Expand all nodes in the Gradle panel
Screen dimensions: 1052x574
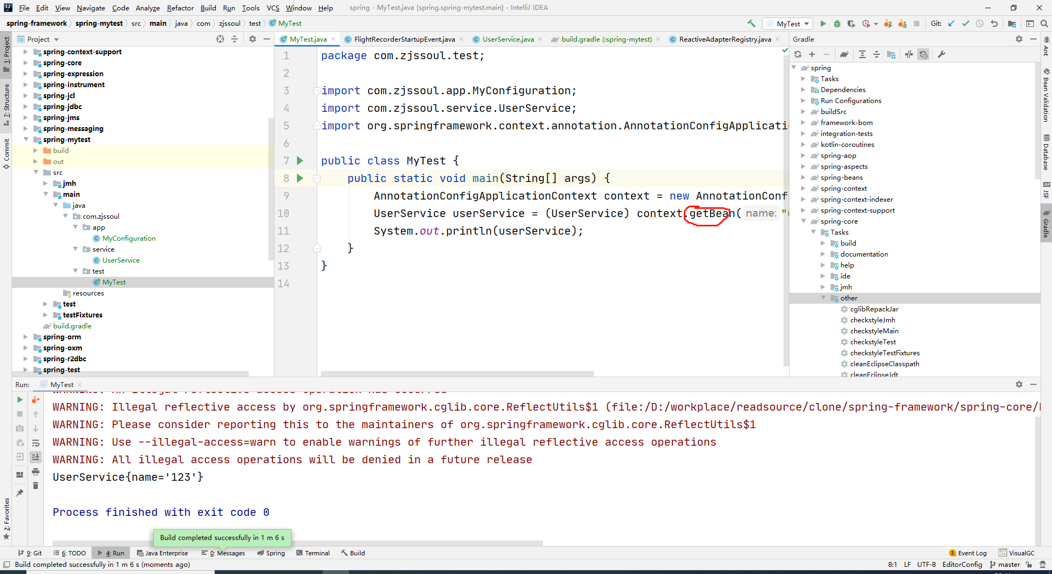coord(862,54)
